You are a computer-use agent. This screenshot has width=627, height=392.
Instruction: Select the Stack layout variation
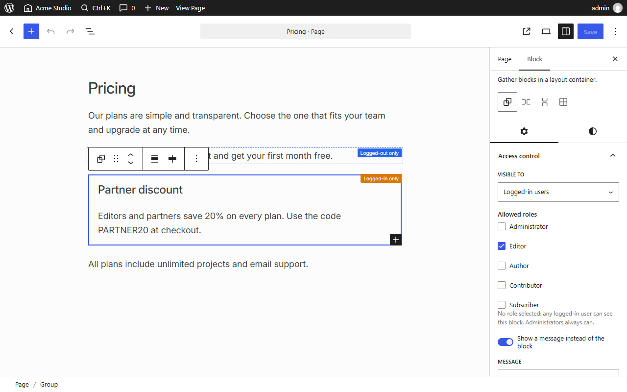tap(545, 102)
